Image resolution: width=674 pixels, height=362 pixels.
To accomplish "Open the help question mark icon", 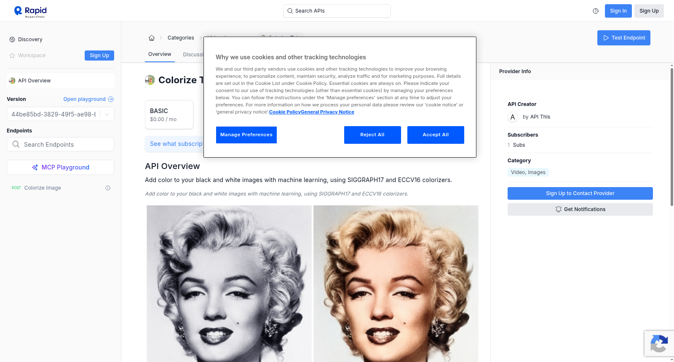I will [596, 11].
